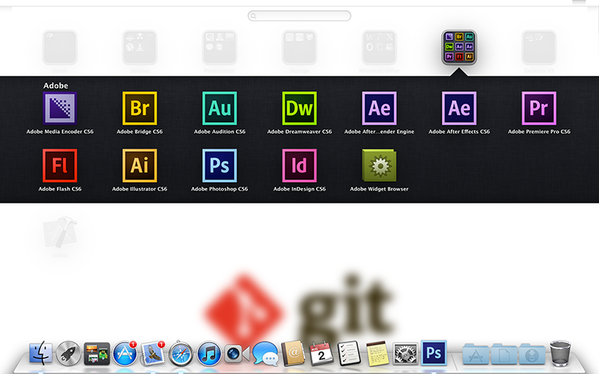The width and height of the screenshot is (599, 374).
Task: Click the Launchpad search field
Action: [299, 16]
